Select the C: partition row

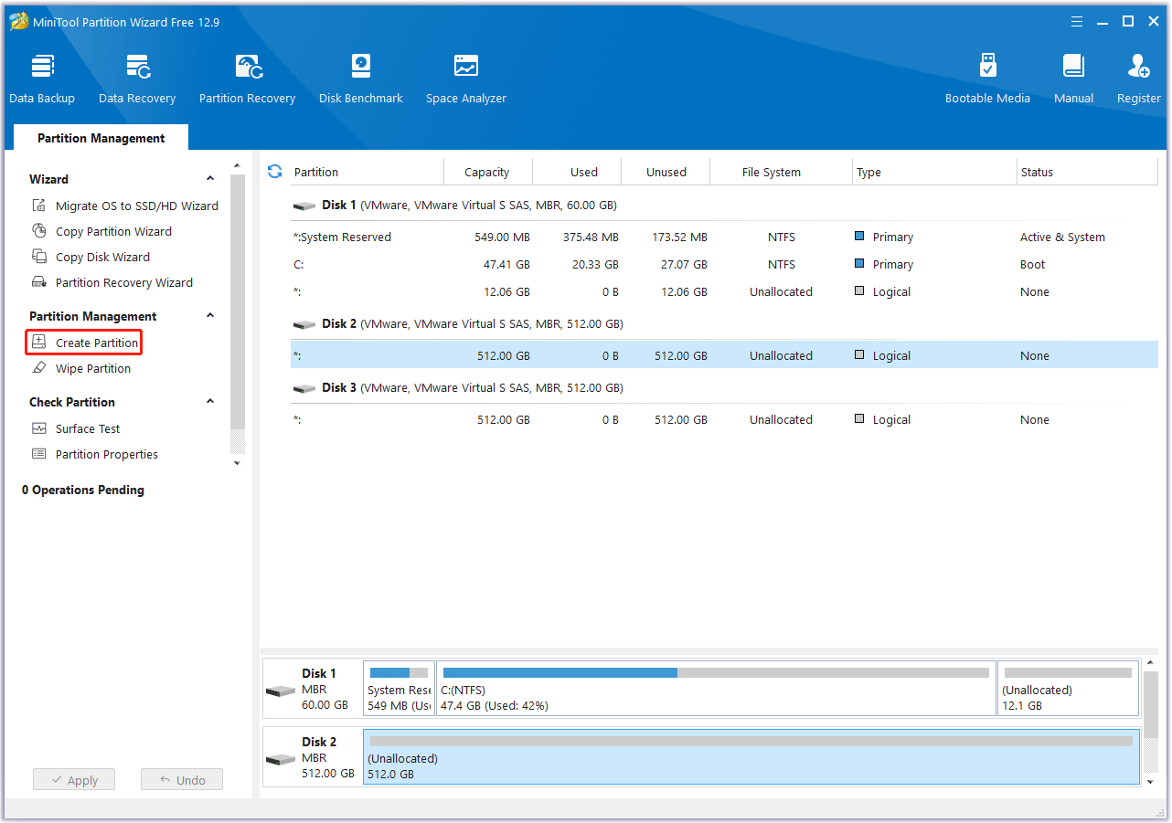point(724,264)
